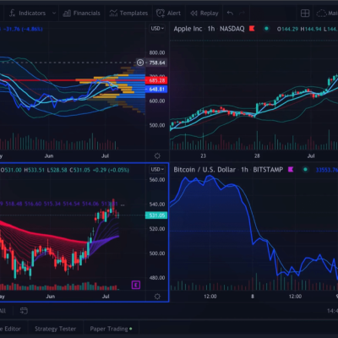Open the Paper Trading tab

[111, 329]
